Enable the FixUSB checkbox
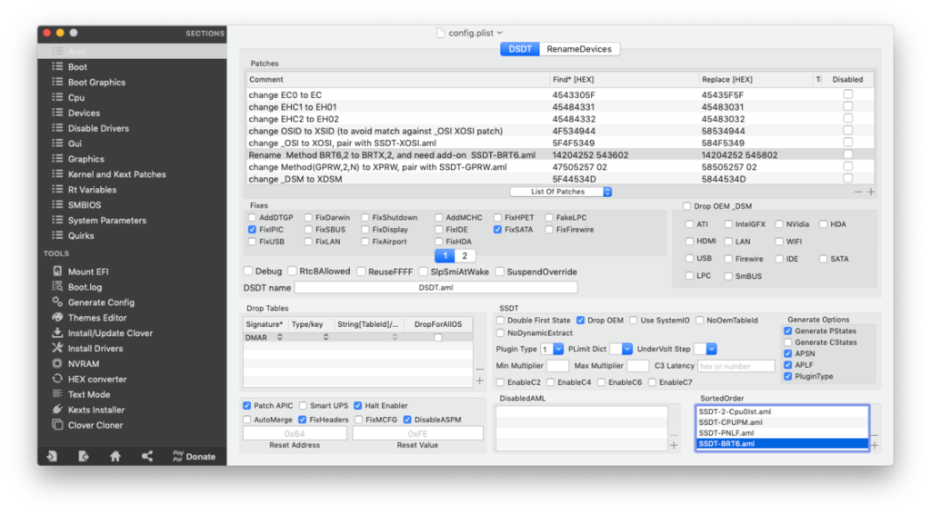The image size is (931, 515). tap(252, 243)
